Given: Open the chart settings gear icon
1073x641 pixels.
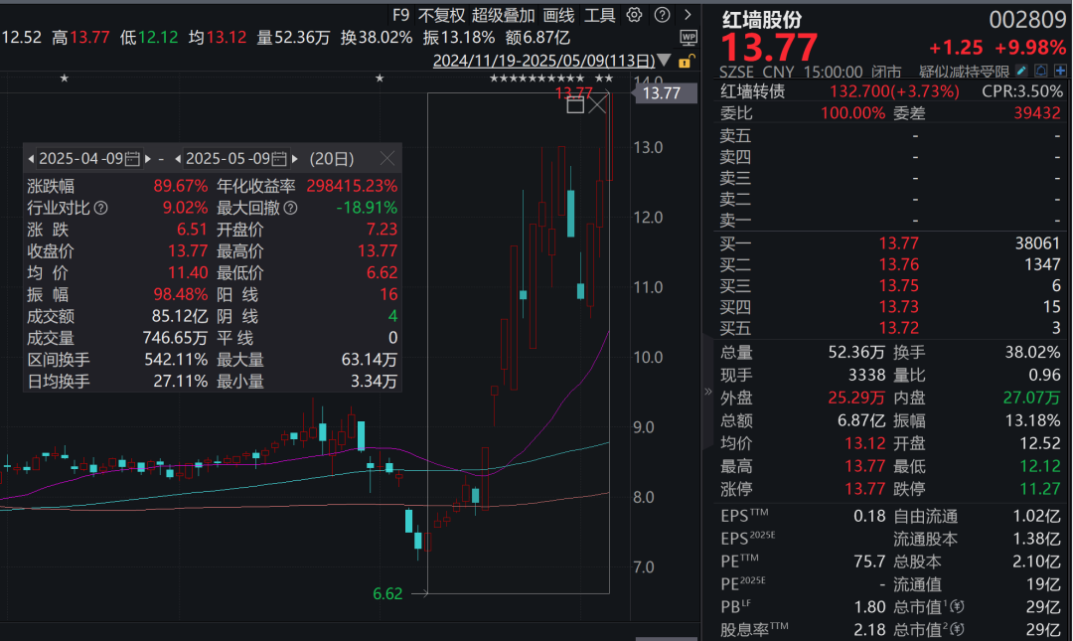Looking at the screenshot, I should [x=633, y=15].
